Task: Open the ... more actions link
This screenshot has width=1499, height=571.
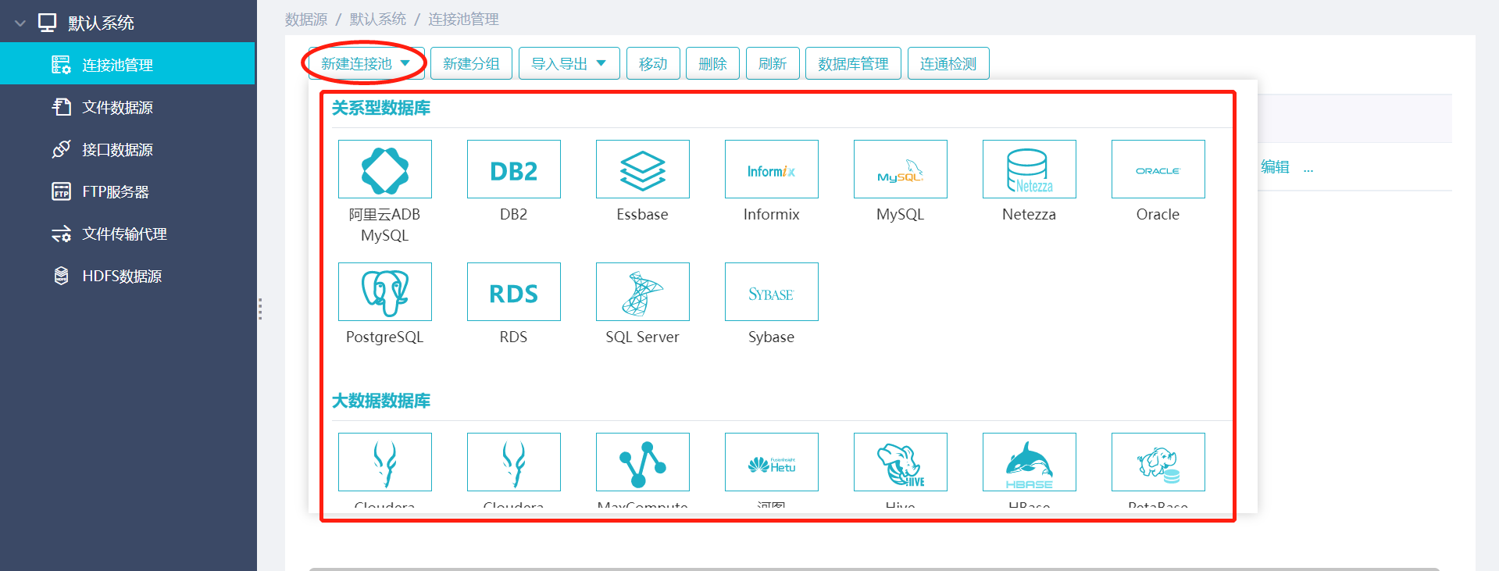Action: [1308, 168]
